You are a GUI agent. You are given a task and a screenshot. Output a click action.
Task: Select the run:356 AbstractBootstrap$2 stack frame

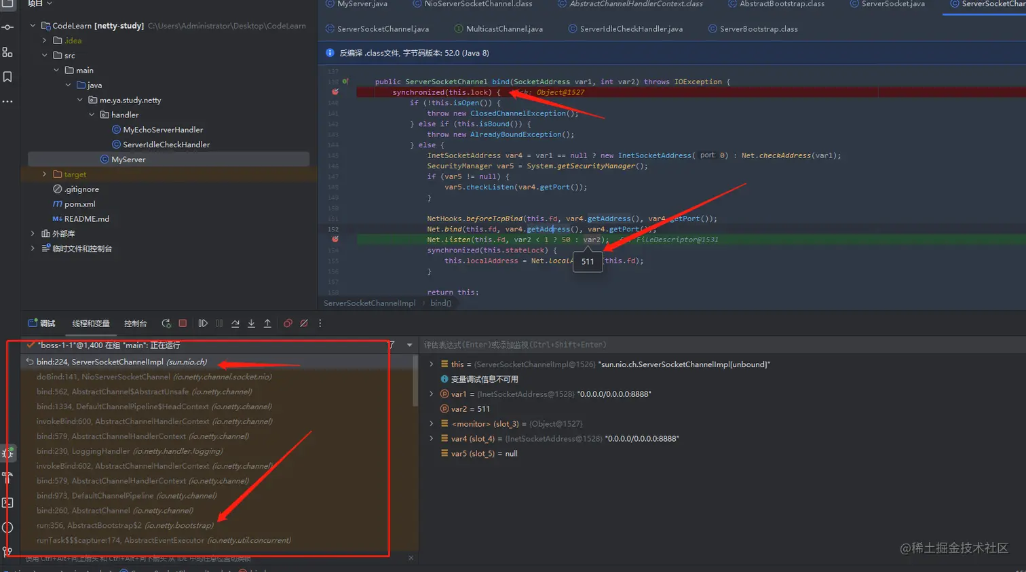coord(125,525)
